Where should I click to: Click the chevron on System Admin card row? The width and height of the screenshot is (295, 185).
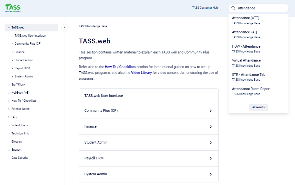click(x=211, y=174)
